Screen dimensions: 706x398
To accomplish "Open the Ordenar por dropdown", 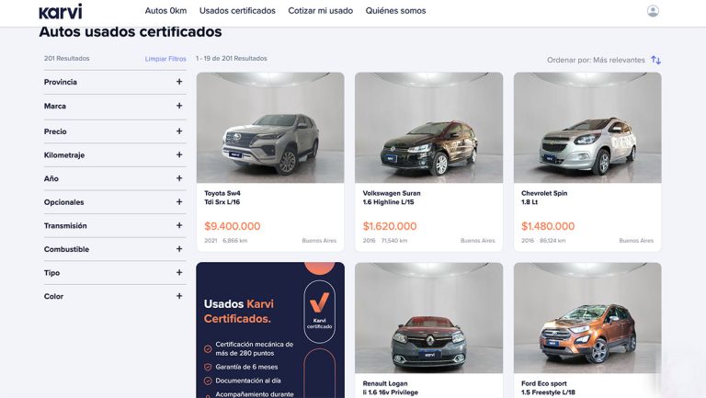I will point(596,60).
